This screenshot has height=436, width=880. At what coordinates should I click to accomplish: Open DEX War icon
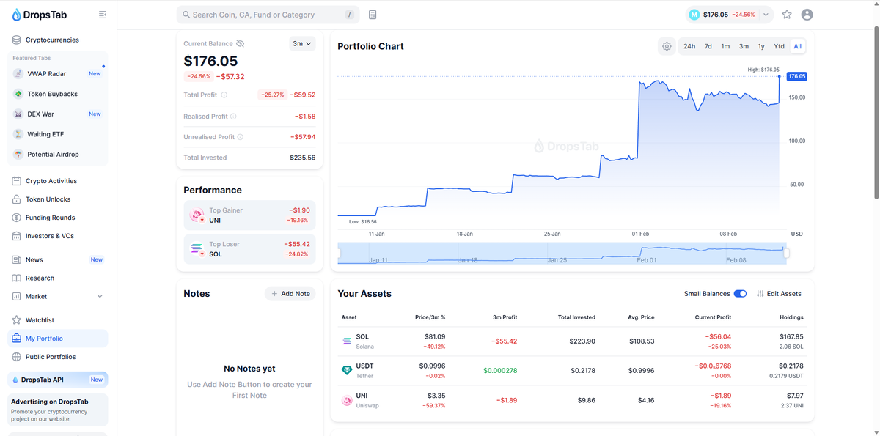click(18, 114)
